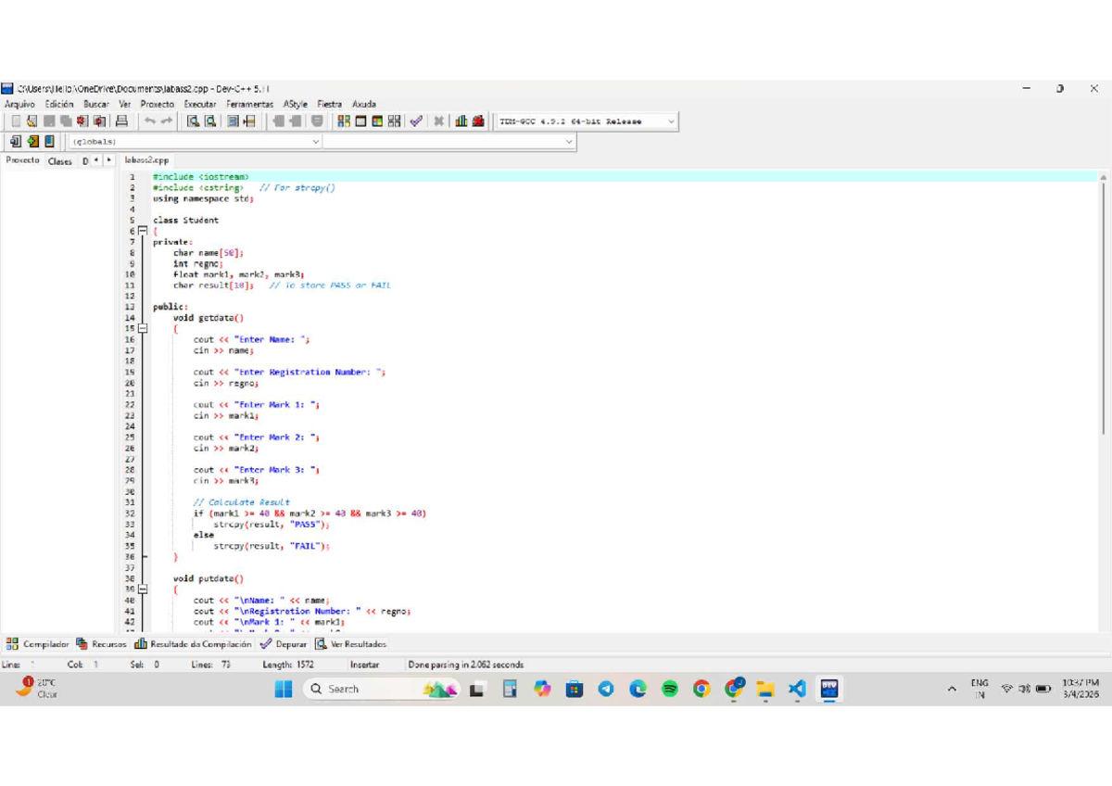Viewport: 1112px width, 786px height.
Task: Collapse the putdata function fold marker
Action: point(142,589)
